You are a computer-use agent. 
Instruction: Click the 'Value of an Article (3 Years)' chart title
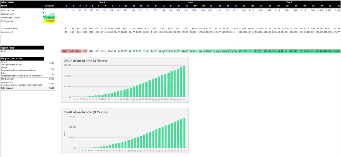pyautogui.click(x=85, y=61)
